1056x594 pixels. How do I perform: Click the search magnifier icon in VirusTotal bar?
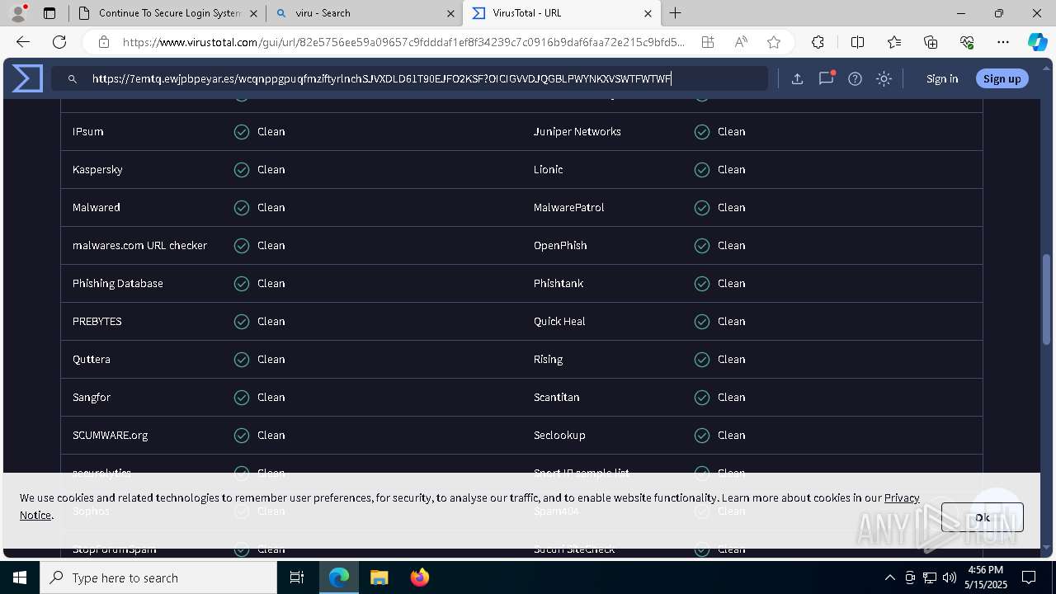point(73,79)
